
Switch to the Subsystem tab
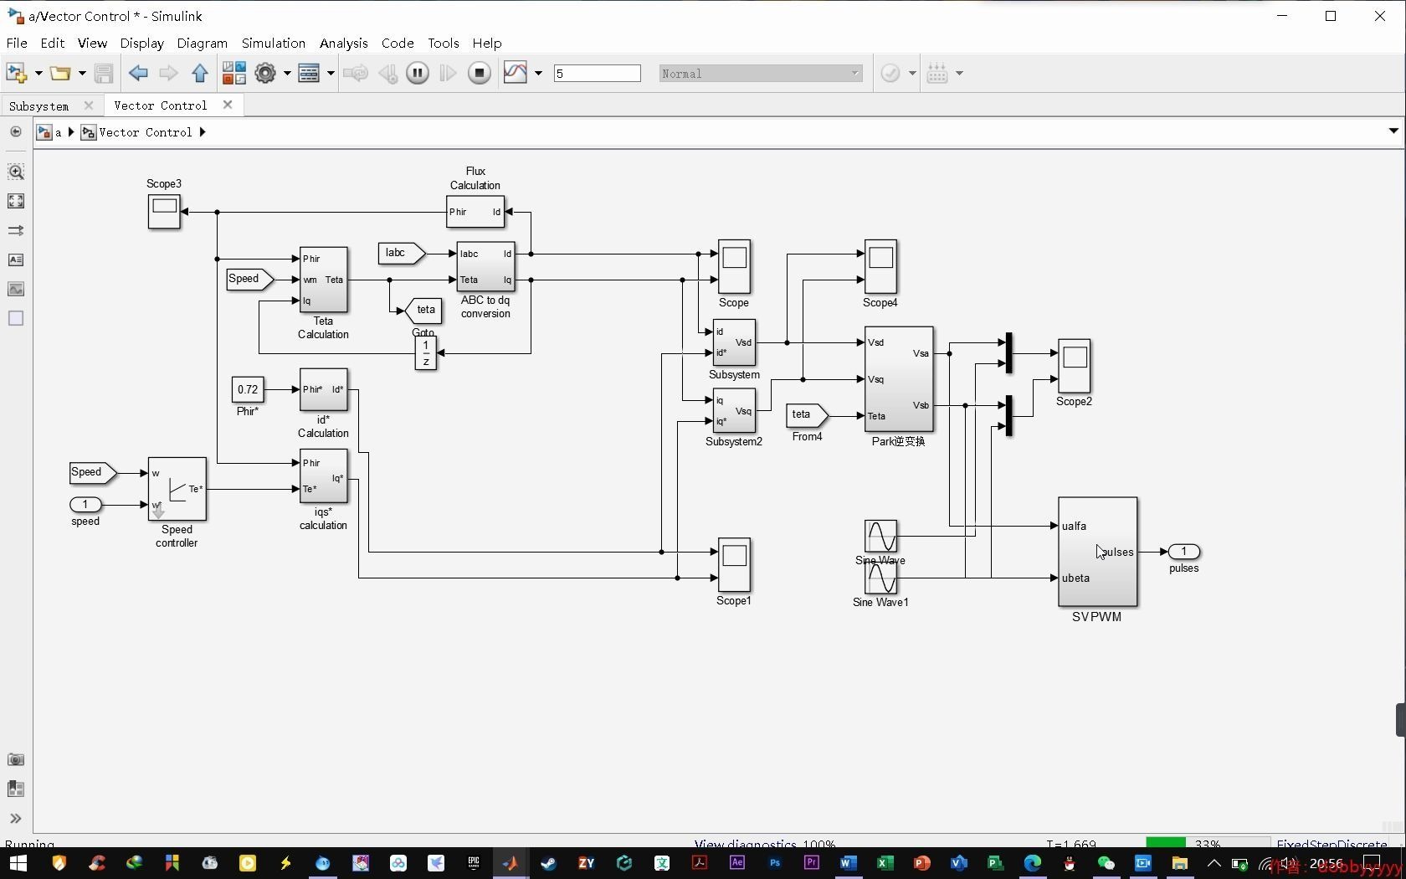39,106
